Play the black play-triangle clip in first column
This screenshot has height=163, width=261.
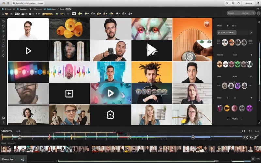click(28, 51)
